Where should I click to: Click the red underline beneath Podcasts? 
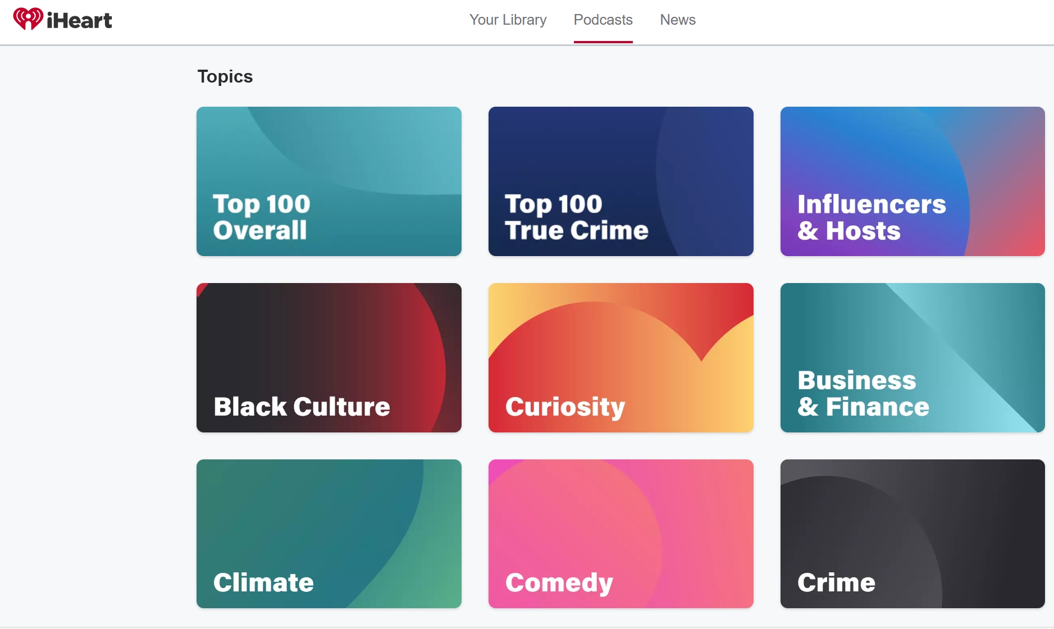point(603,42)
